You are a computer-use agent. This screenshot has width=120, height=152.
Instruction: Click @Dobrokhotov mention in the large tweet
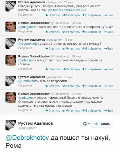(27, 138)
